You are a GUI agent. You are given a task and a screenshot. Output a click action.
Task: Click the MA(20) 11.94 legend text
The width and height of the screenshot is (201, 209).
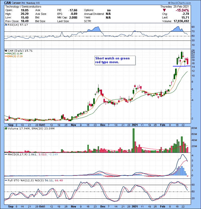(15, 54)
